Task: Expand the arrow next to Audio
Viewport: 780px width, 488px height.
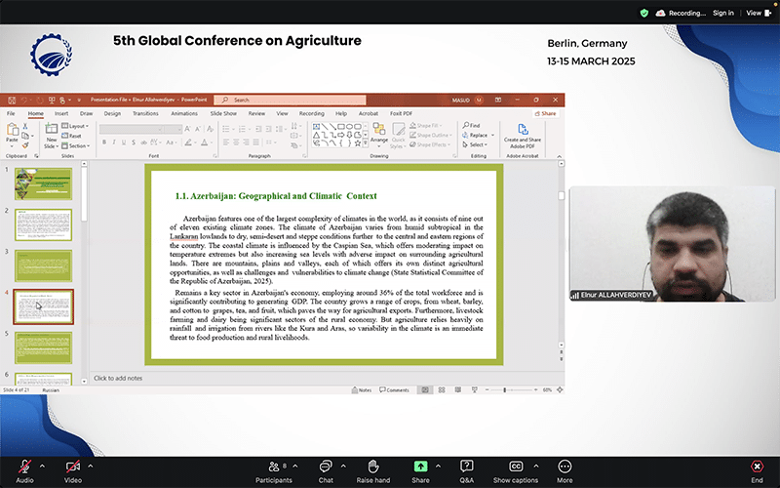Action: point(42,467)
